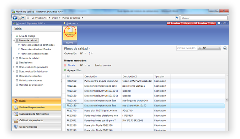Apply the quick filter arrow button
Screen dimensions: 240x139
click(199, 48)
